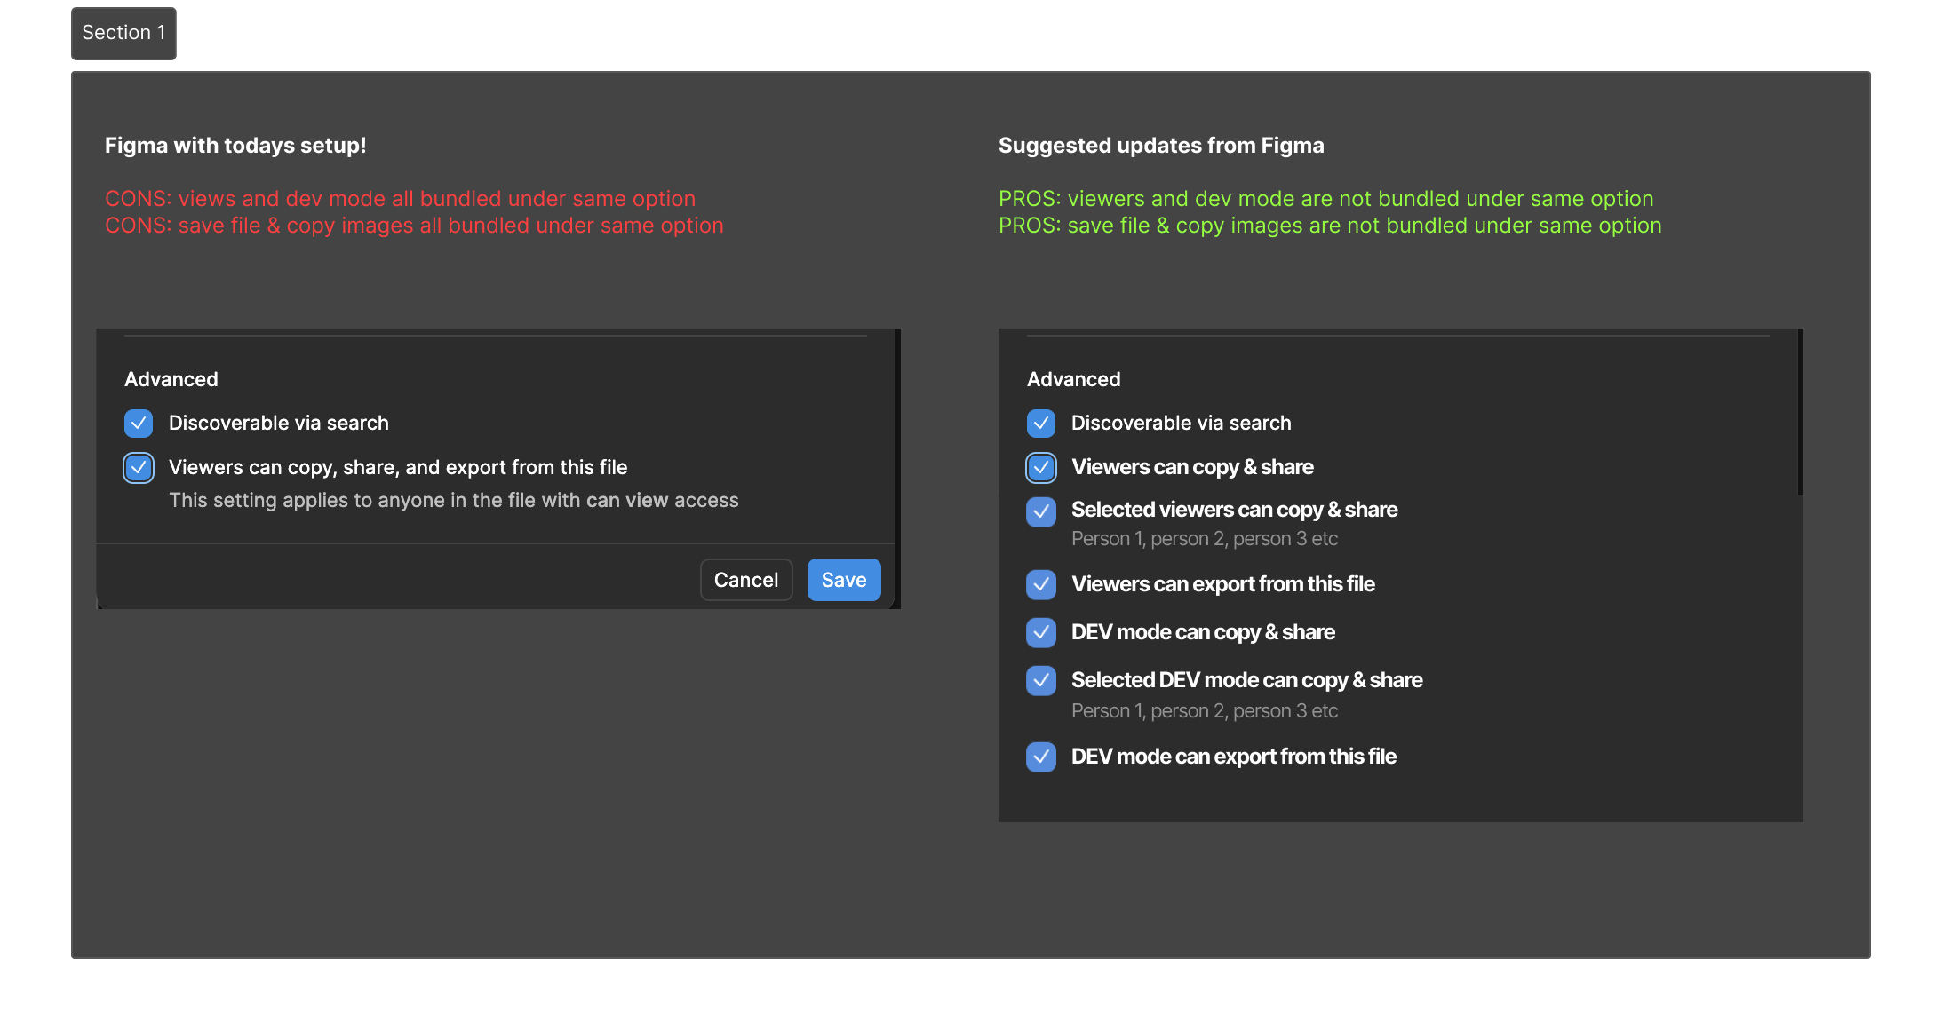Click 'DEV mode can export from this file' label
The height and width of the screenshot is (1030, 1942).
pos(1234,757)
